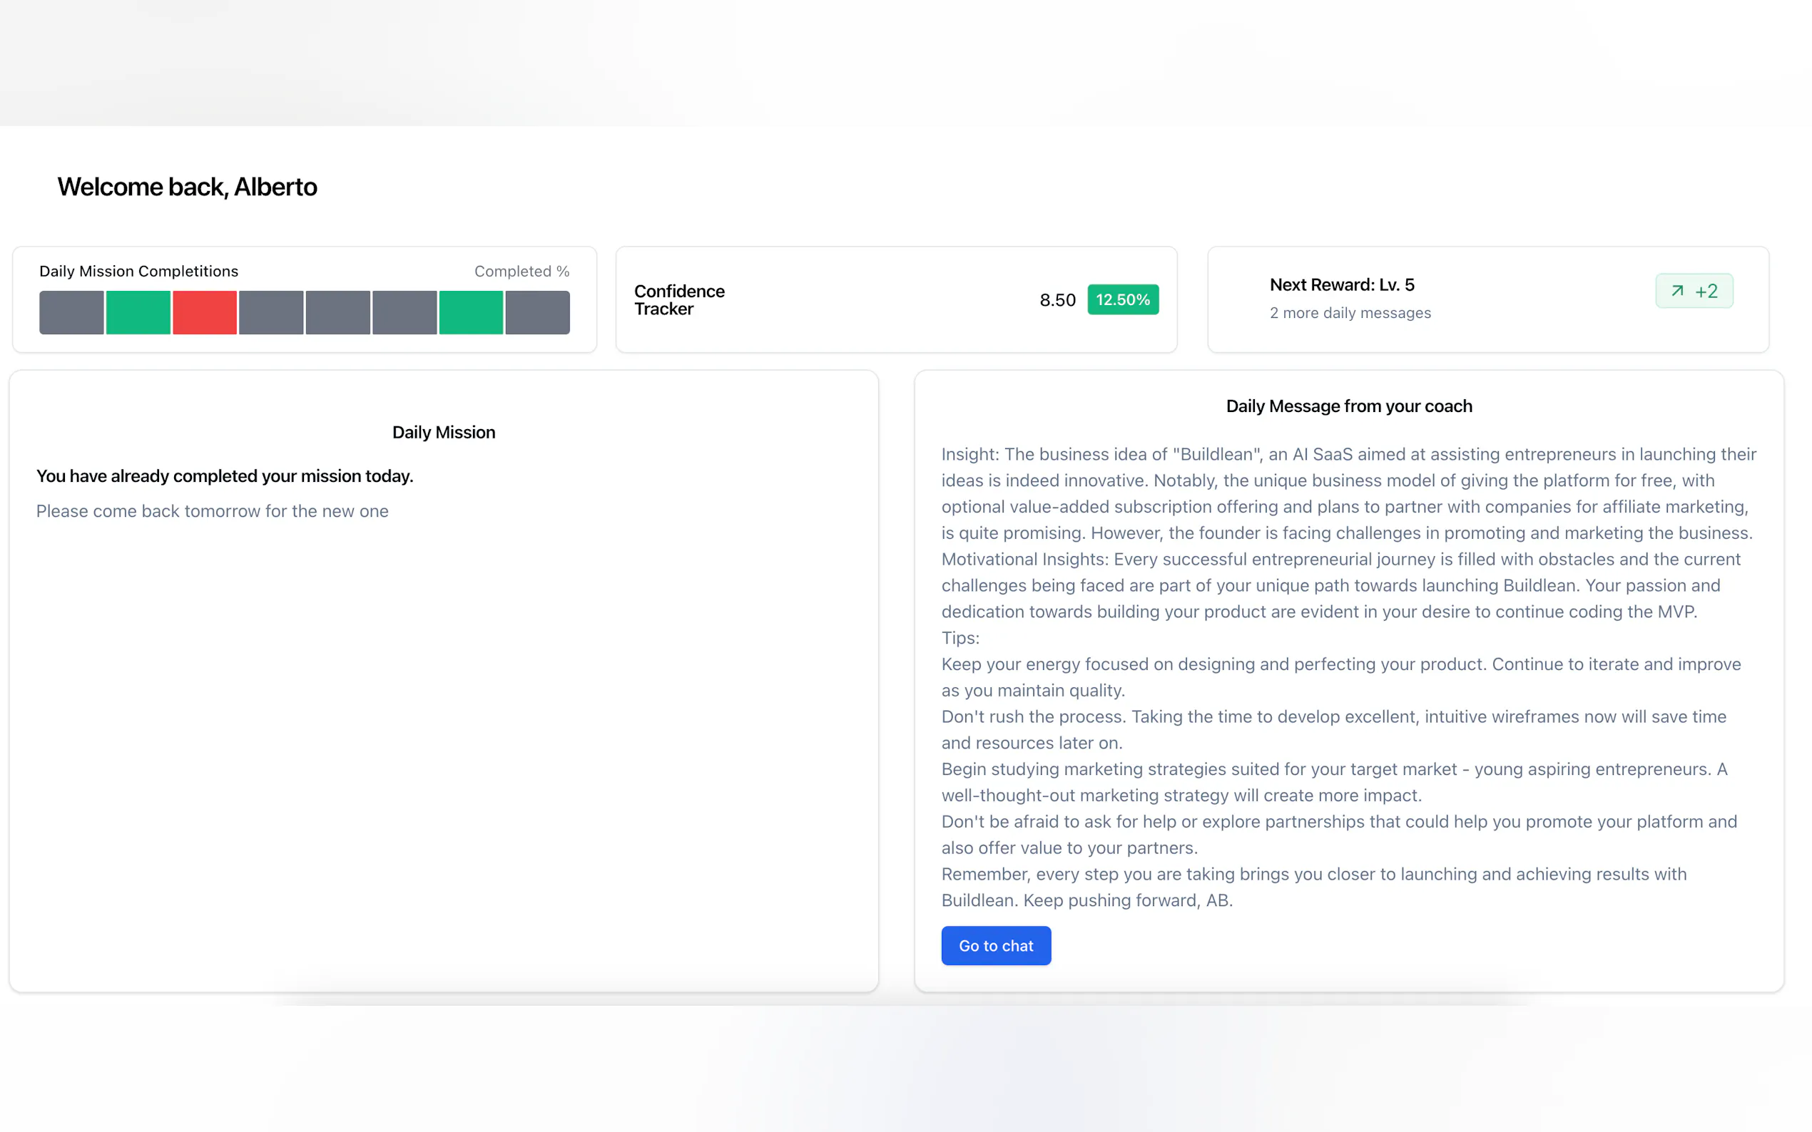Click the "Daily Message from your coach" heading

click(1348, 406)
